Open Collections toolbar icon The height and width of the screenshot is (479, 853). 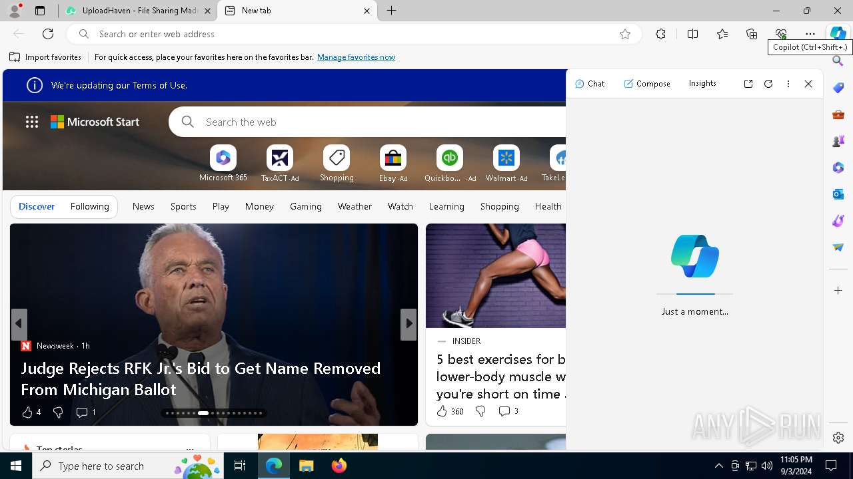click(752, 34)
